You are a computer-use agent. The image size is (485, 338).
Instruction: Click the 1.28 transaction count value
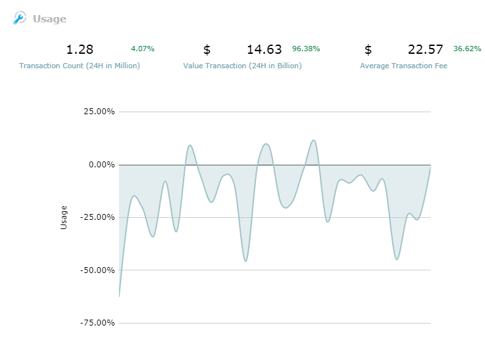tap(80, 49)
